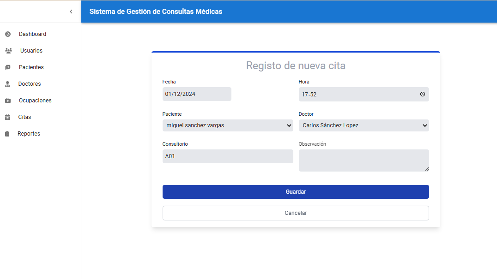Click the Observación label
The height and width of the screenshot is (279, 497).
(x=312, y=144)
